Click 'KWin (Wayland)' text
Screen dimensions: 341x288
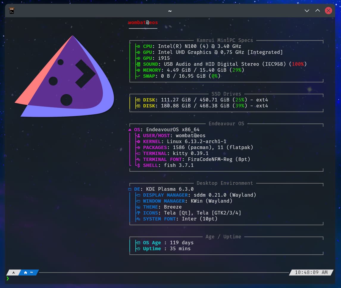[x=211, y=201]
